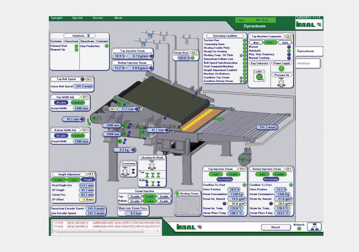Toggle Disable in Top Width Adj.
Screen dimensions: 359x252
pyautogui.click(x=61, y=103)
